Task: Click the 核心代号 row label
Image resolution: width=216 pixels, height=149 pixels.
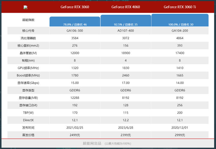Action: (x=28, y=31)
